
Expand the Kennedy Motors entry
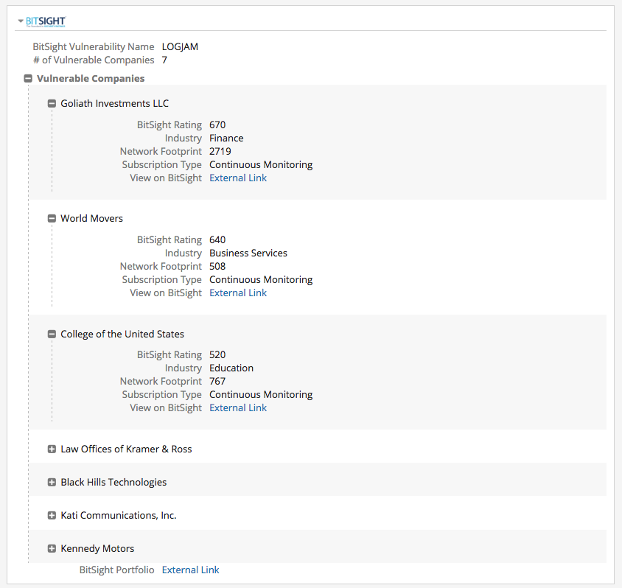52,549
